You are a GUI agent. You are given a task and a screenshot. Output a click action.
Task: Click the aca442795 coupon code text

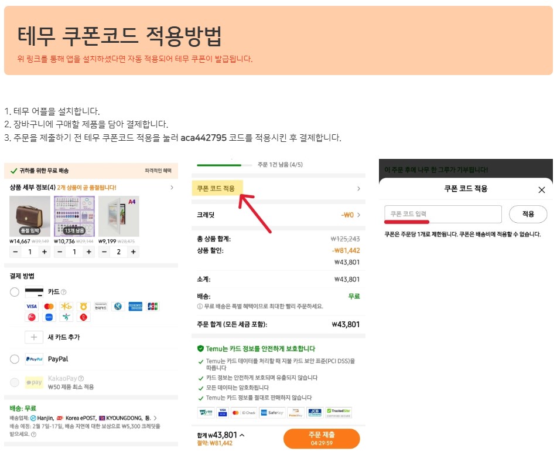pos(204,138)
